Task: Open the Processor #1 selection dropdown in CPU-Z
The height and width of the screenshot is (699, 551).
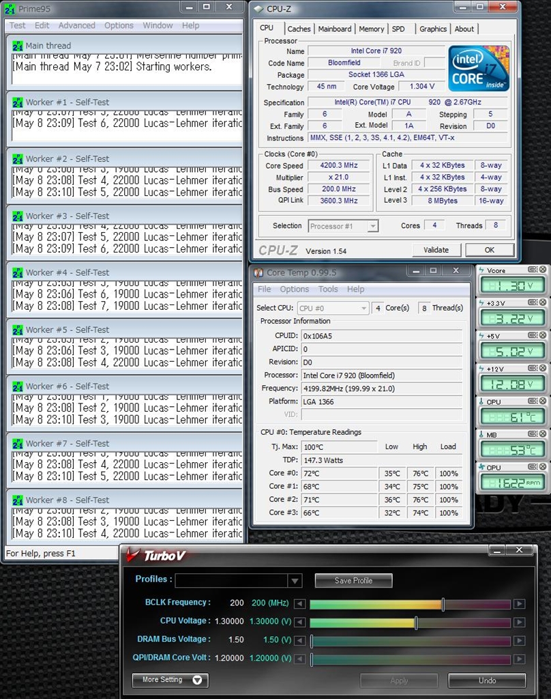Action: click(x=373, y=227)
